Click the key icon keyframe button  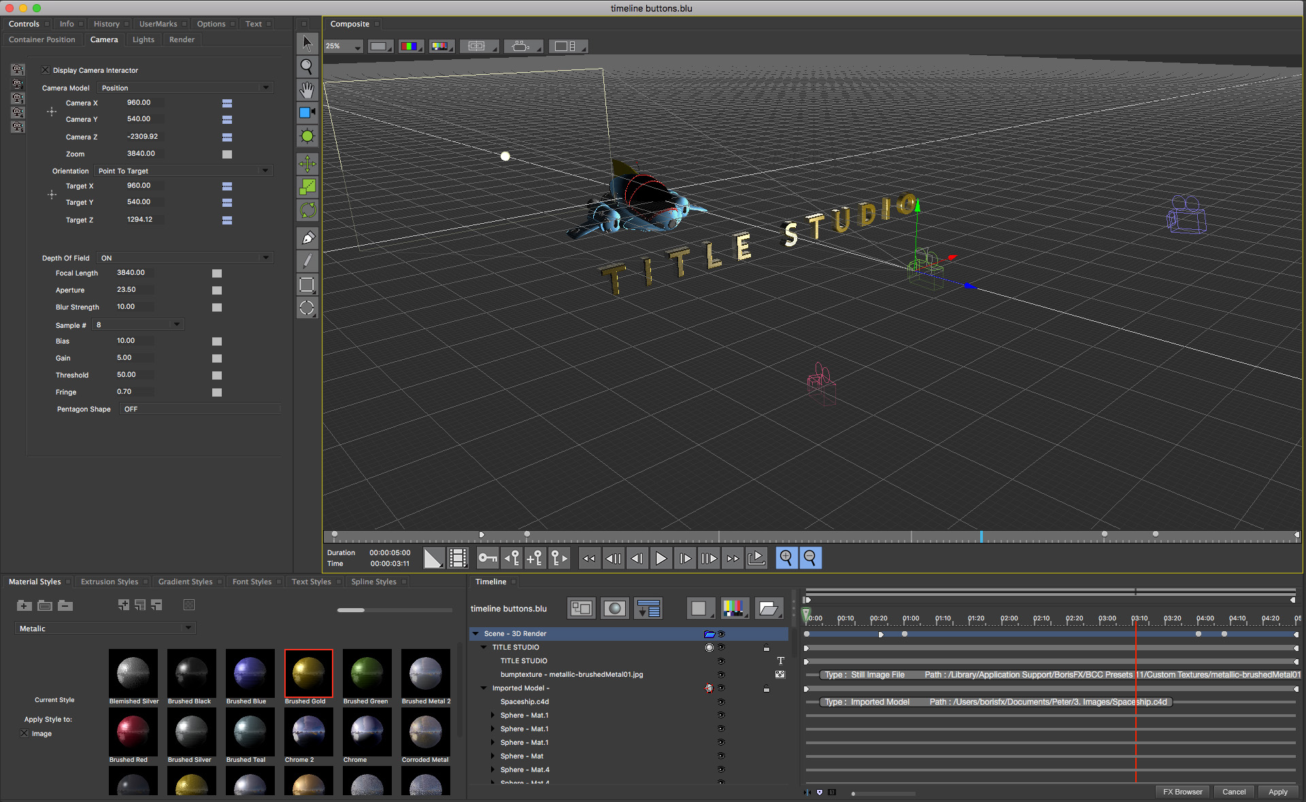tap(487, 558)
